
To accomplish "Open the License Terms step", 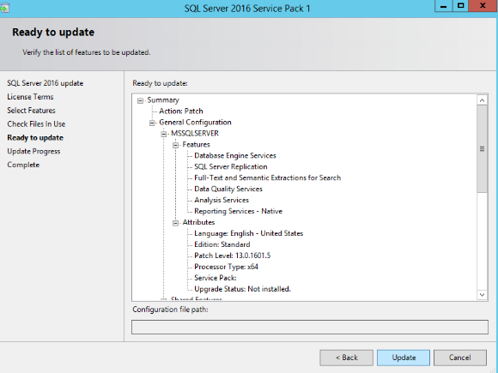I will 30,97.
